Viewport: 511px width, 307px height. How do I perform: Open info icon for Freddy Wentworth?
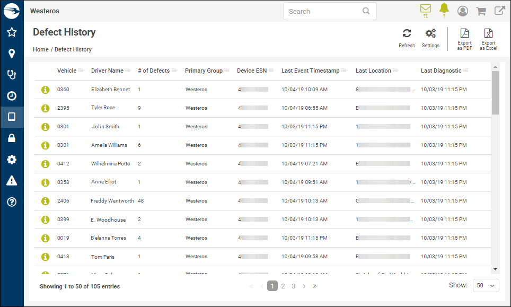pos(45,201)
